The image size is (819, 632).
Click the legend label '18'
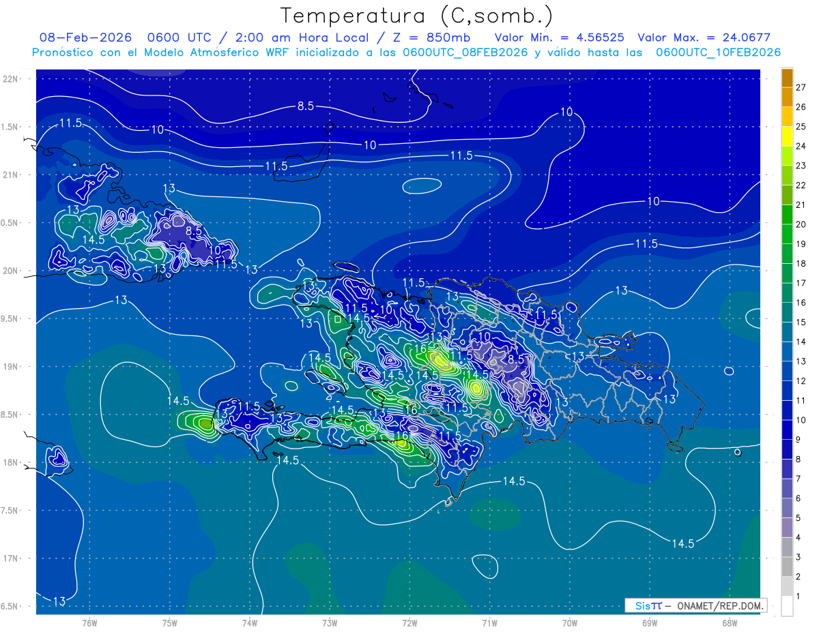click(x=801, y=263)
